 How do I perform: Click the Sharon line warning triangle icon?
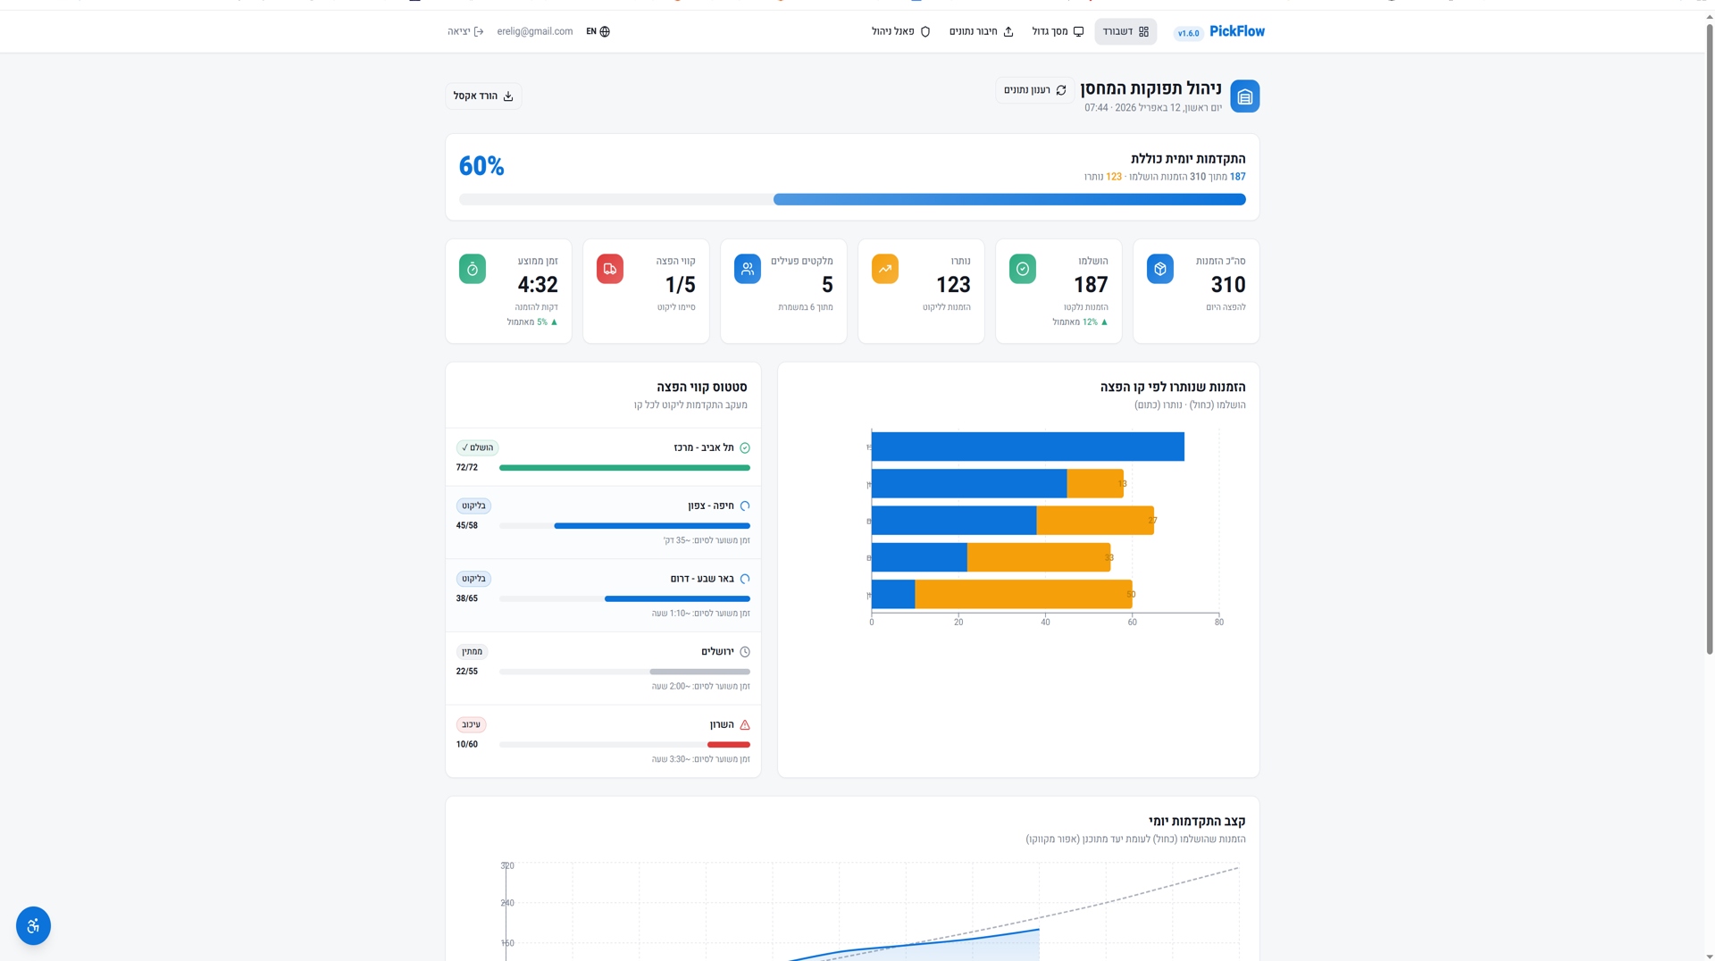point(745,725)
